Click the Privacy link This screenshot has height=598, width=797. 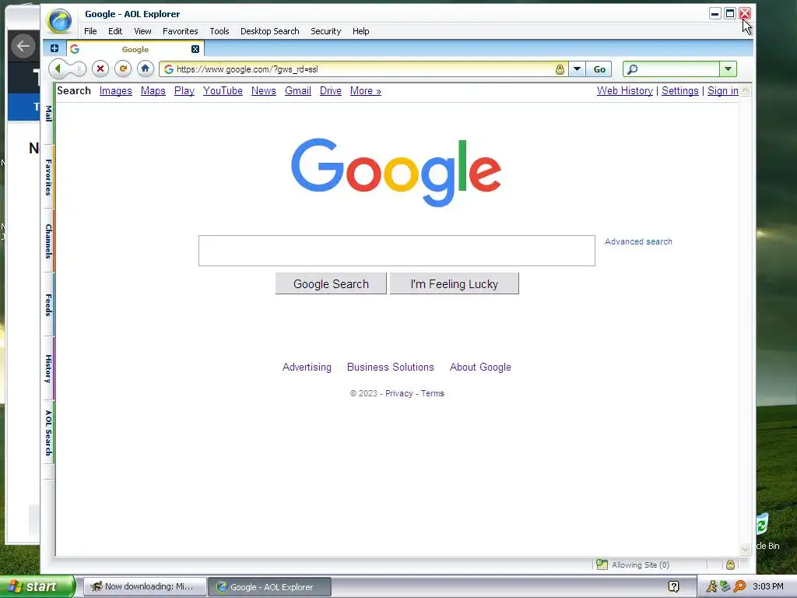pyautogui.click(x=399, y=393)
